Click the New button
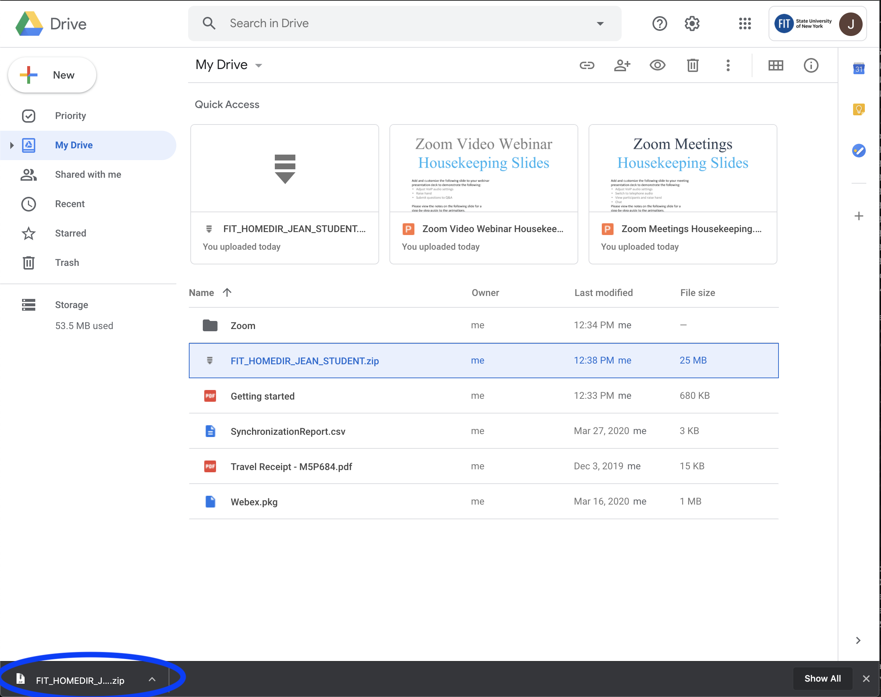Viewport: 881px width, 697px height. [x=52, y=75]
